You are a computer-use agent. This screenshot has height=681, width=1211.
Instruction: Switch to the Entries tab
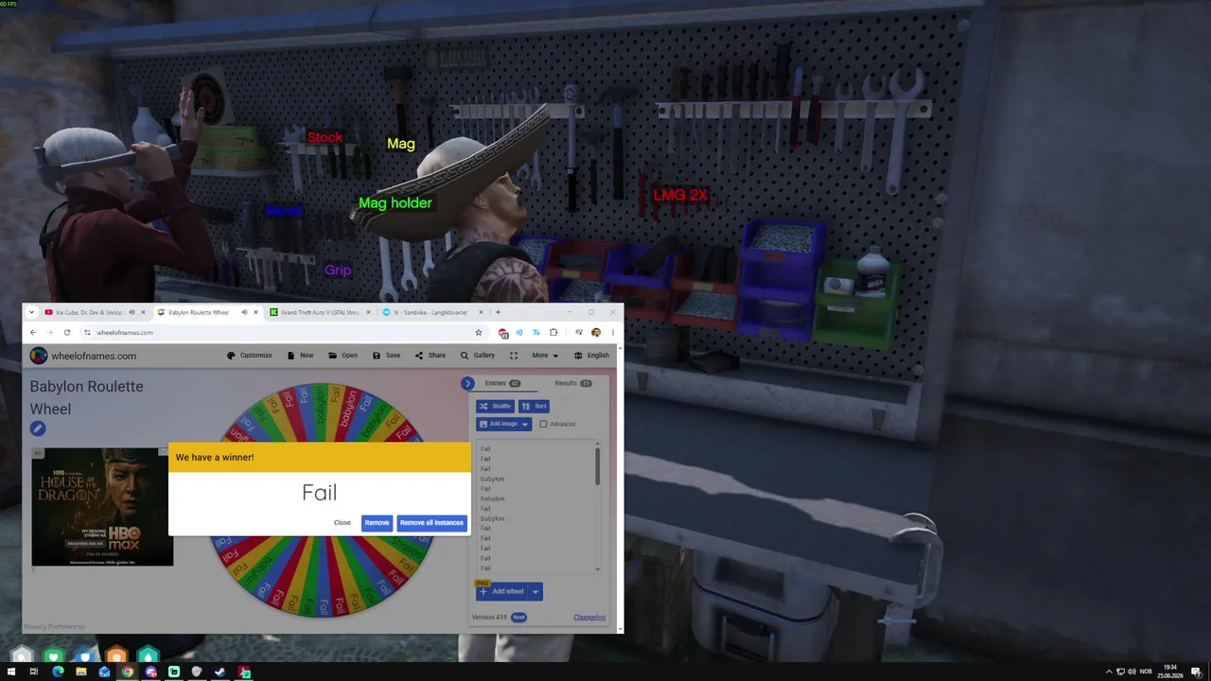(502, 383)
